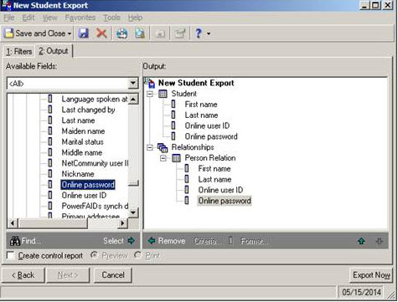Select Last name under Person Relation
This screenshot has width=398, height=302.
[x=215, y=179]
